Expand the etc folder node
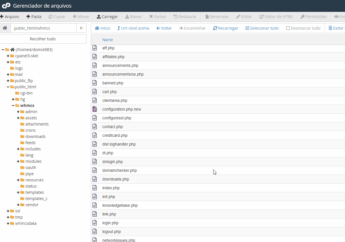The width and height of the screenshot is (345, 242). pos(8,62)
